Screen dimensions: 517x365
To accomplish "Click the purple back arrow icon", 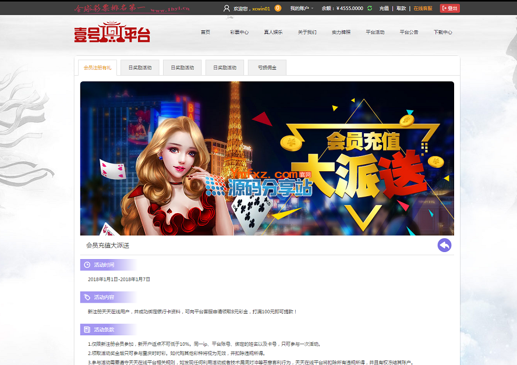I will (x=444, y=245).
